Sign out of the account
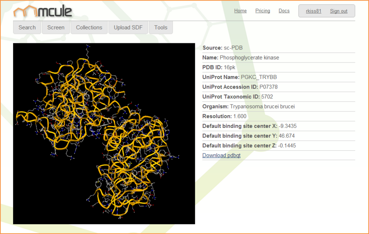Viewport: 369px width, 234px height. [338, 11]
